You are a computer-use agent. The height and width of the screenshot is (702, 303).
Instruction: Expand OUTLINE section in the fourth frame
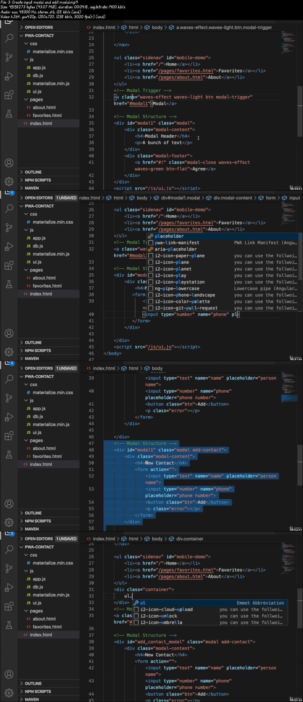pos(21,684)
